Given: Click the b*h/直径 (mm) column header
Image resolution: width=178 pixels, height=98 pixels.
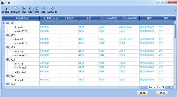Looking at the screenshot, I should (50, 18).
